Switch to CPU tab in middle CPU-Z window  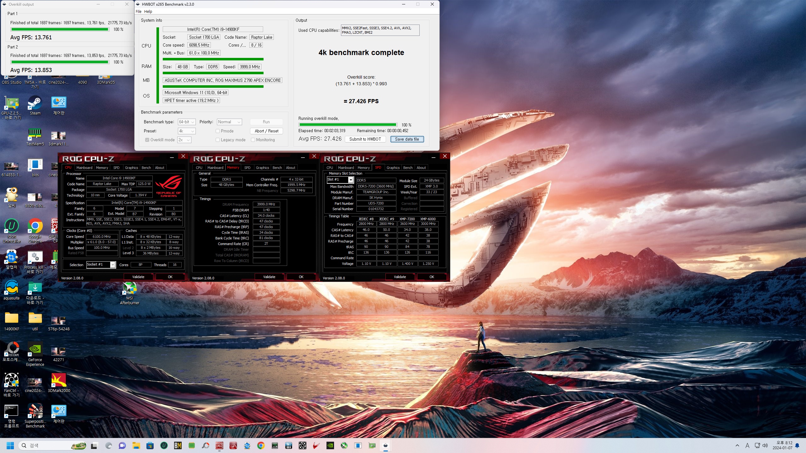(199, 168)
